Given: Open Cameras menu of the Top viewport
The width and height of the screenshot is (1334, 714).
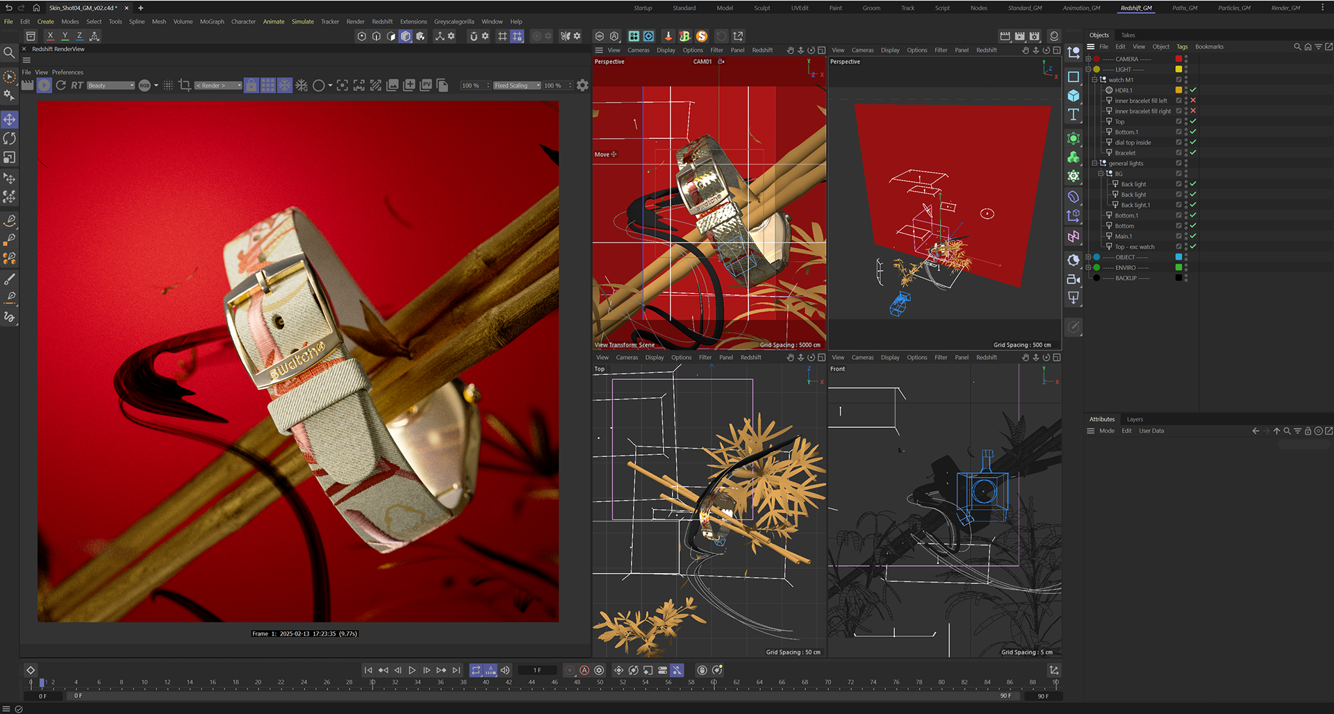Looking at the screenshot, I should click(x=627, y=358).
